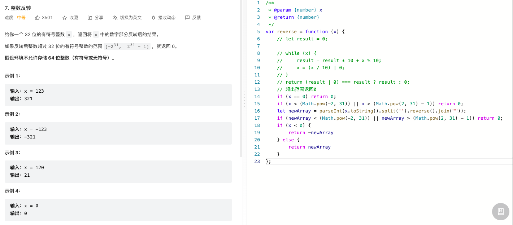Click the star 收藏 favorite icon
The height and width of the screenshot is (225, 513).
tap(65, 17)
